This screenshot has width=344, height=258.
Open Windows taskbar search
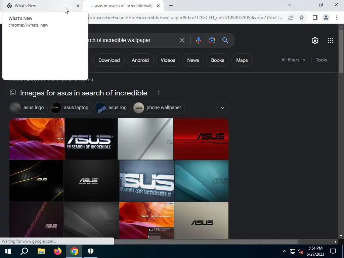(24, 251)
